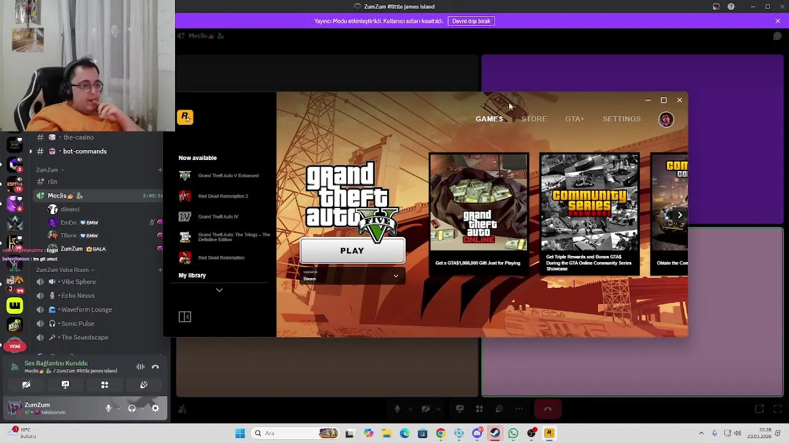The height and width of the screenshot is (443, 789).
Task: Collapse ZumZum Voice Room category
Action: pyautogui.click(x=65, y=270)
